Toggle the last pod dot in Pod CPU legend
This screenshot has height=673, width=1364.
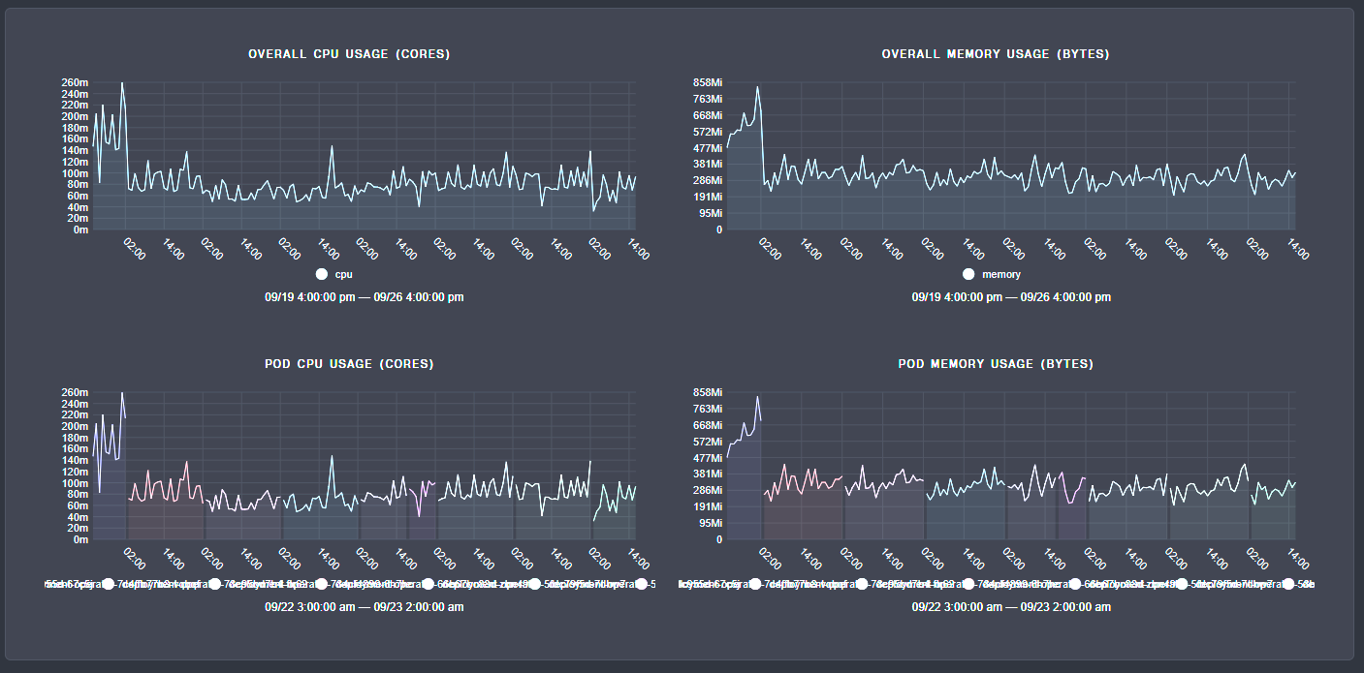[641, 584]
